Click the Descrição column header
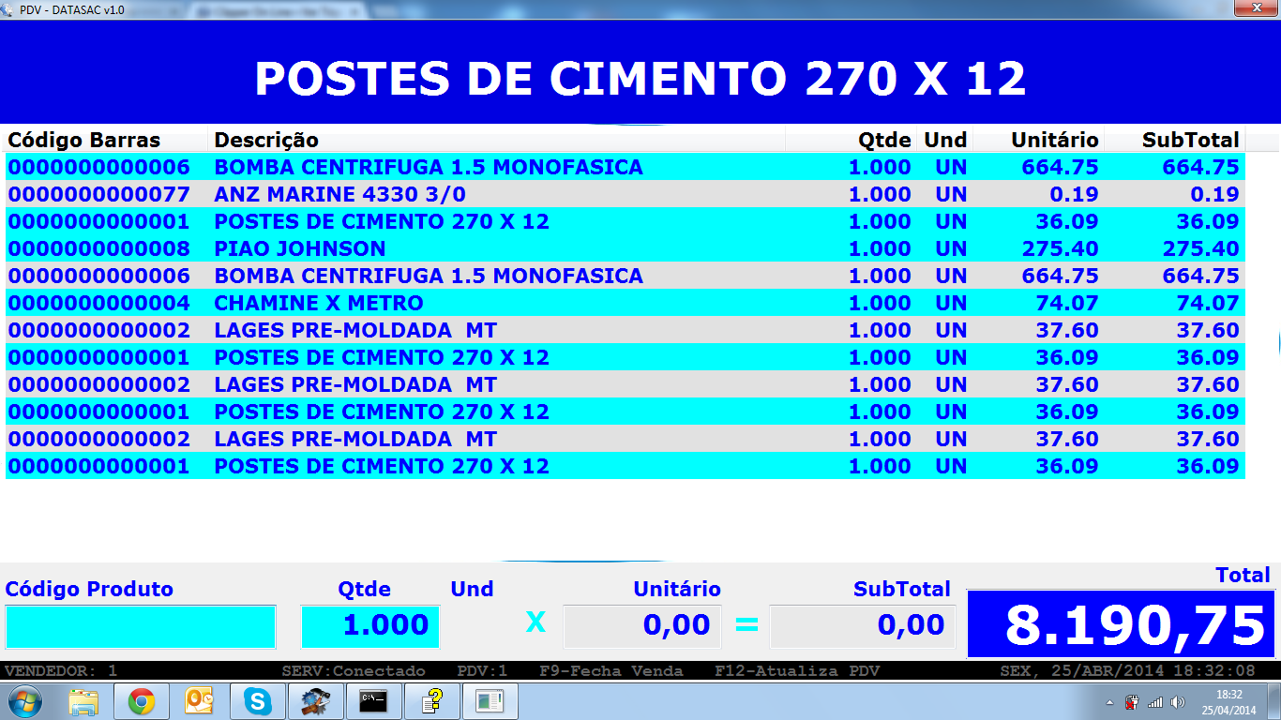This screenshot has width=1281, height=720. pos(266,141)
